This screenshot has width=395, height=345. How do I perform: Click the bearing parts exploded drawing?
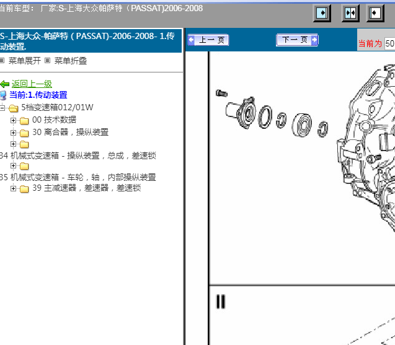272,113
